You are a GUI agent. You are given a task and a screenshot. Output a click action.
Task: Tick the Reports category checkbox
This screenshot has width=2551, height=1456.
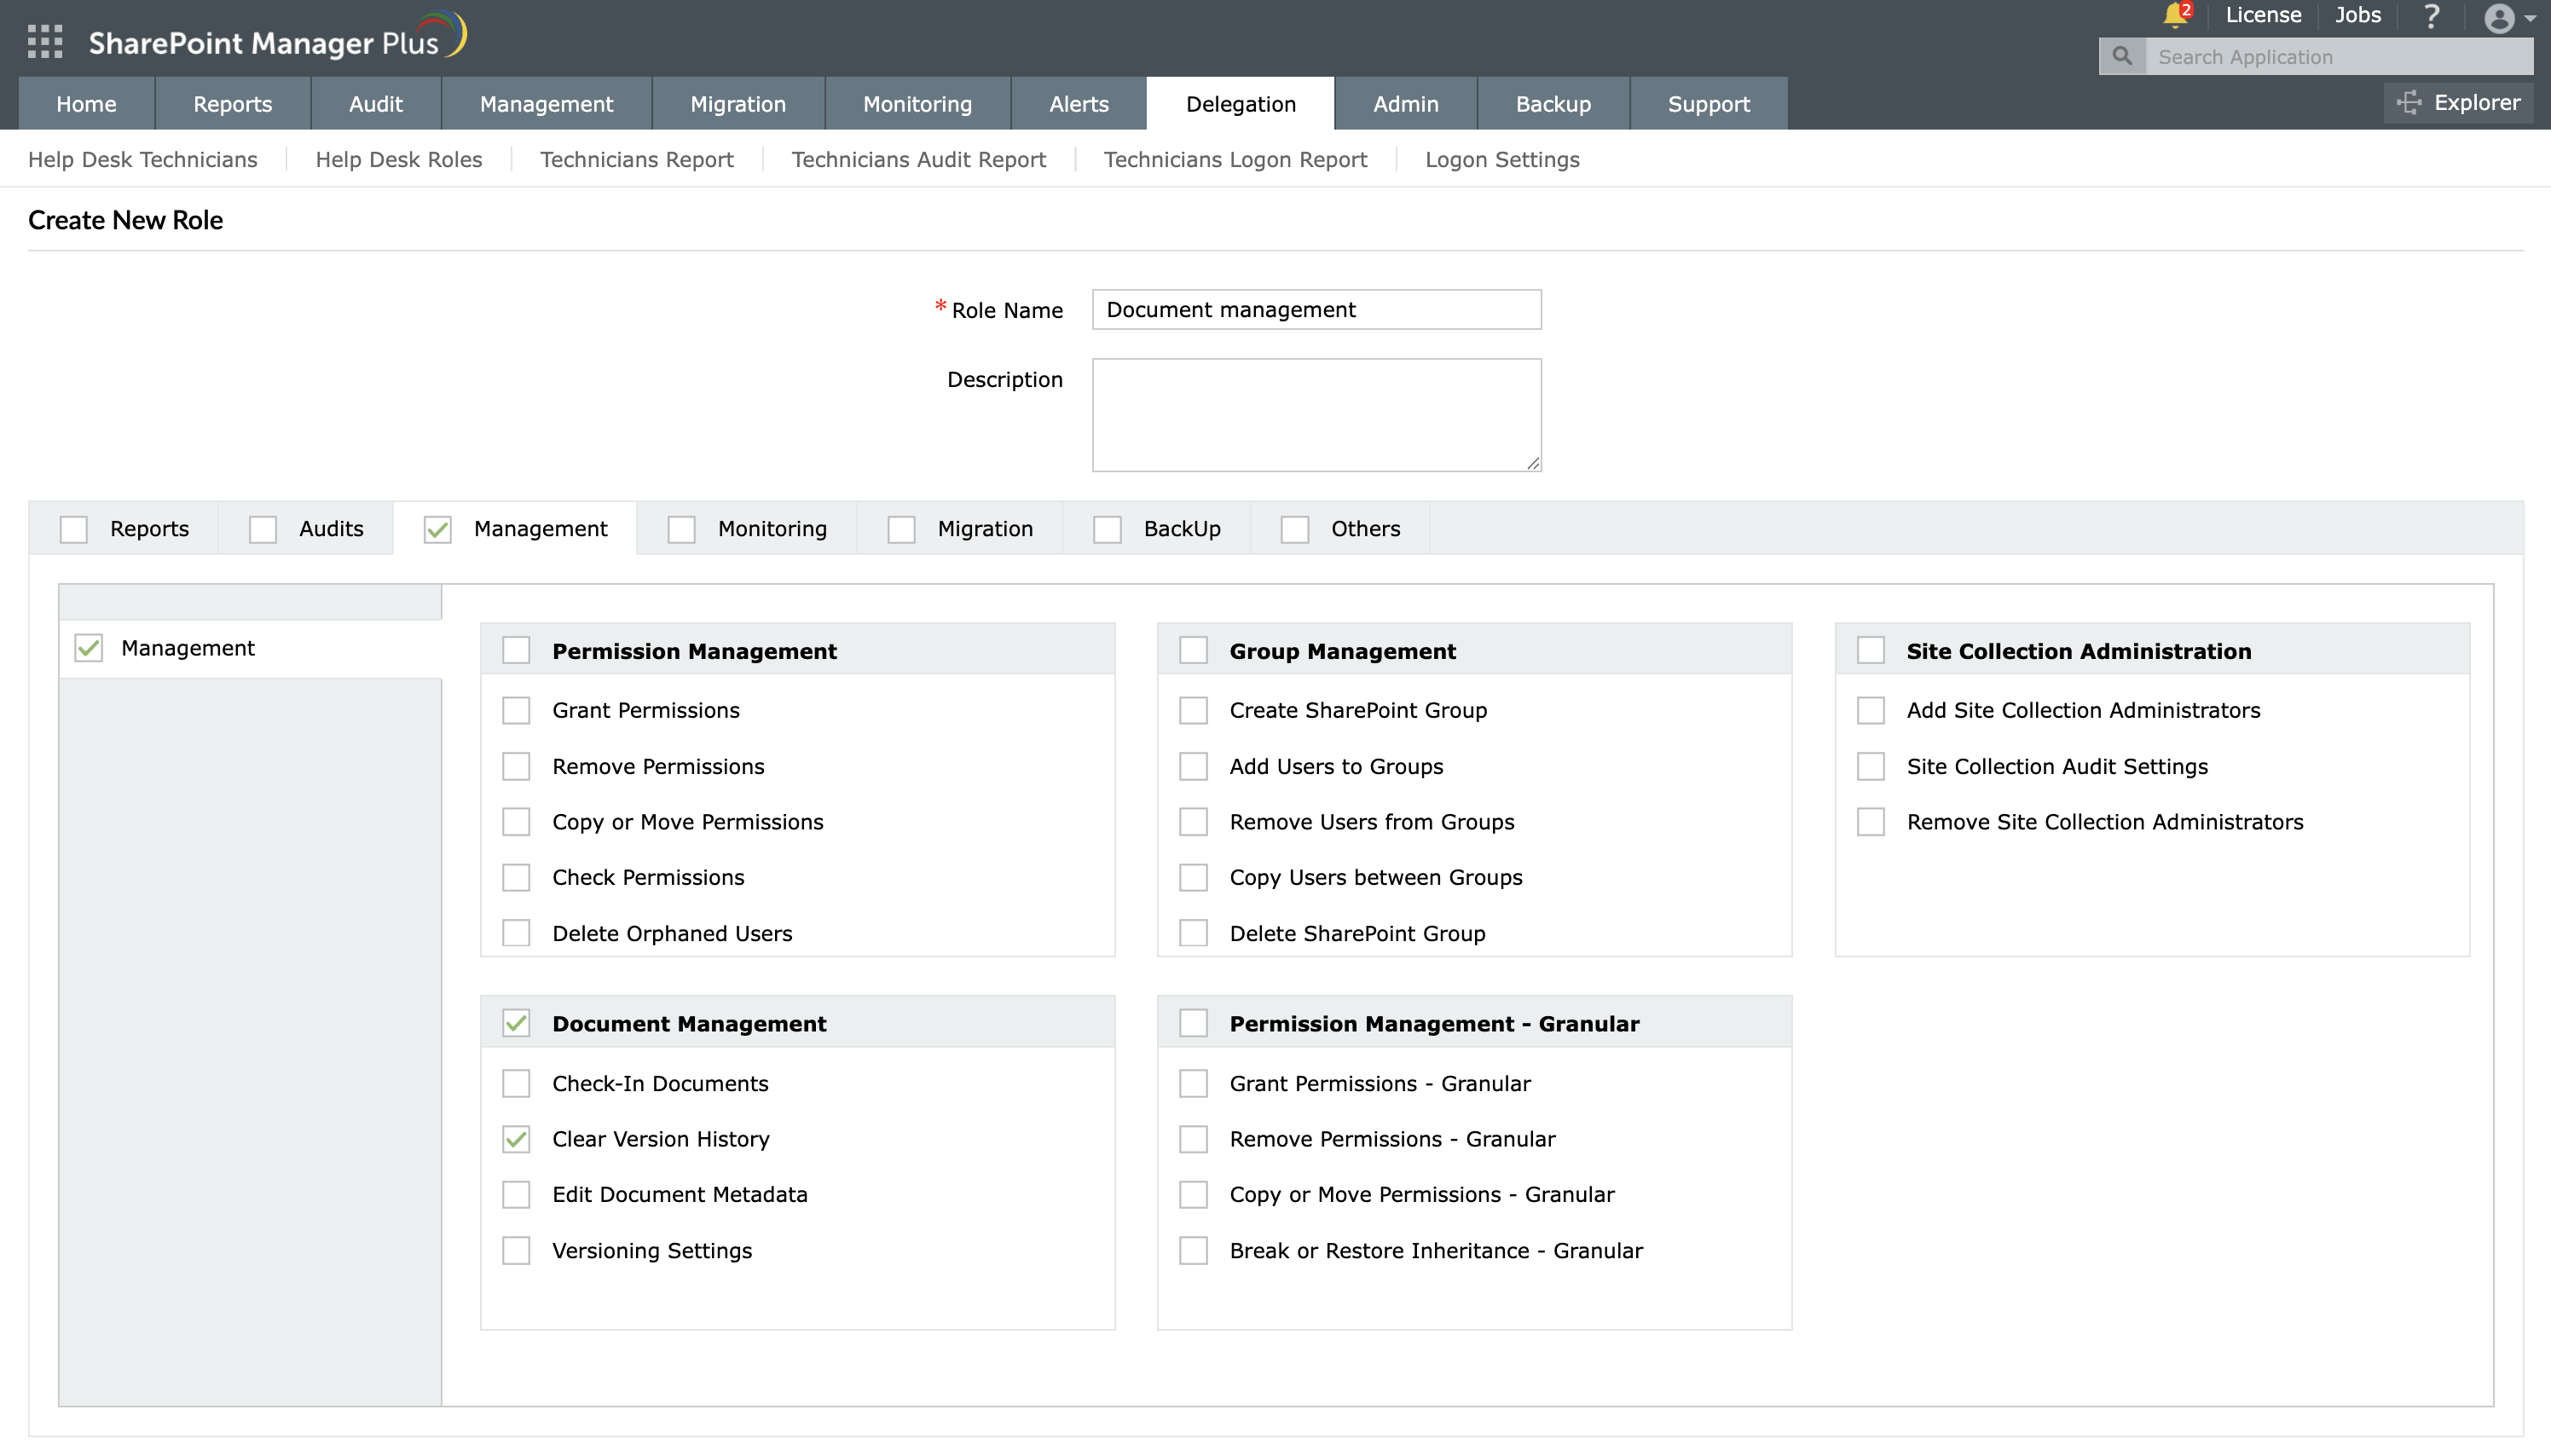point(74,529)
